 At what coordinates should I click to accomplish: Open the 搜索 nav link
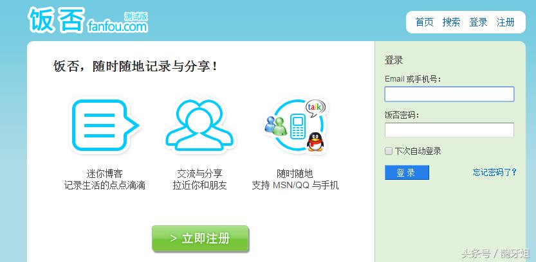click(x=451, y=22)
